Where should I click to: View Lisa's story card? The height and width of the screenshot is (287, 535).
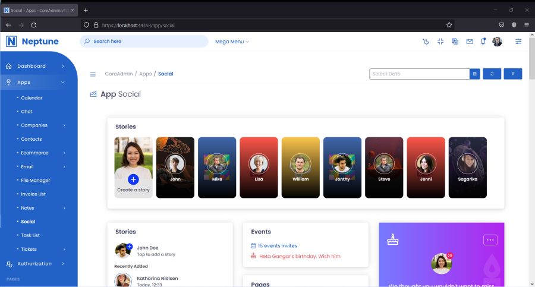(259, 168)
